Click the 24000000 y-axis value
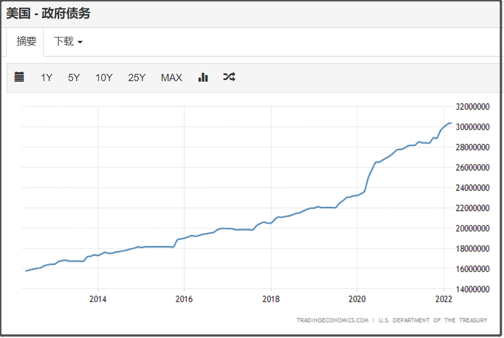Viewport: 504px width, 338px height. click(473, 187)
